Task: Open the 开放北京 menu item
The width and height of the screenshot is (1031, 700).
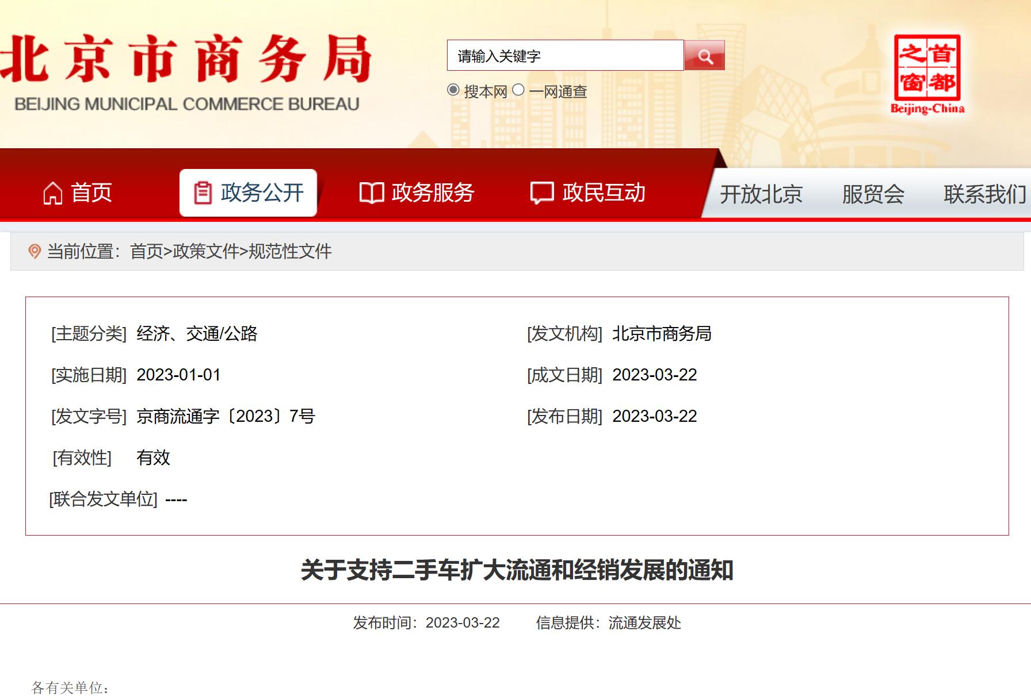Action: 761,194
